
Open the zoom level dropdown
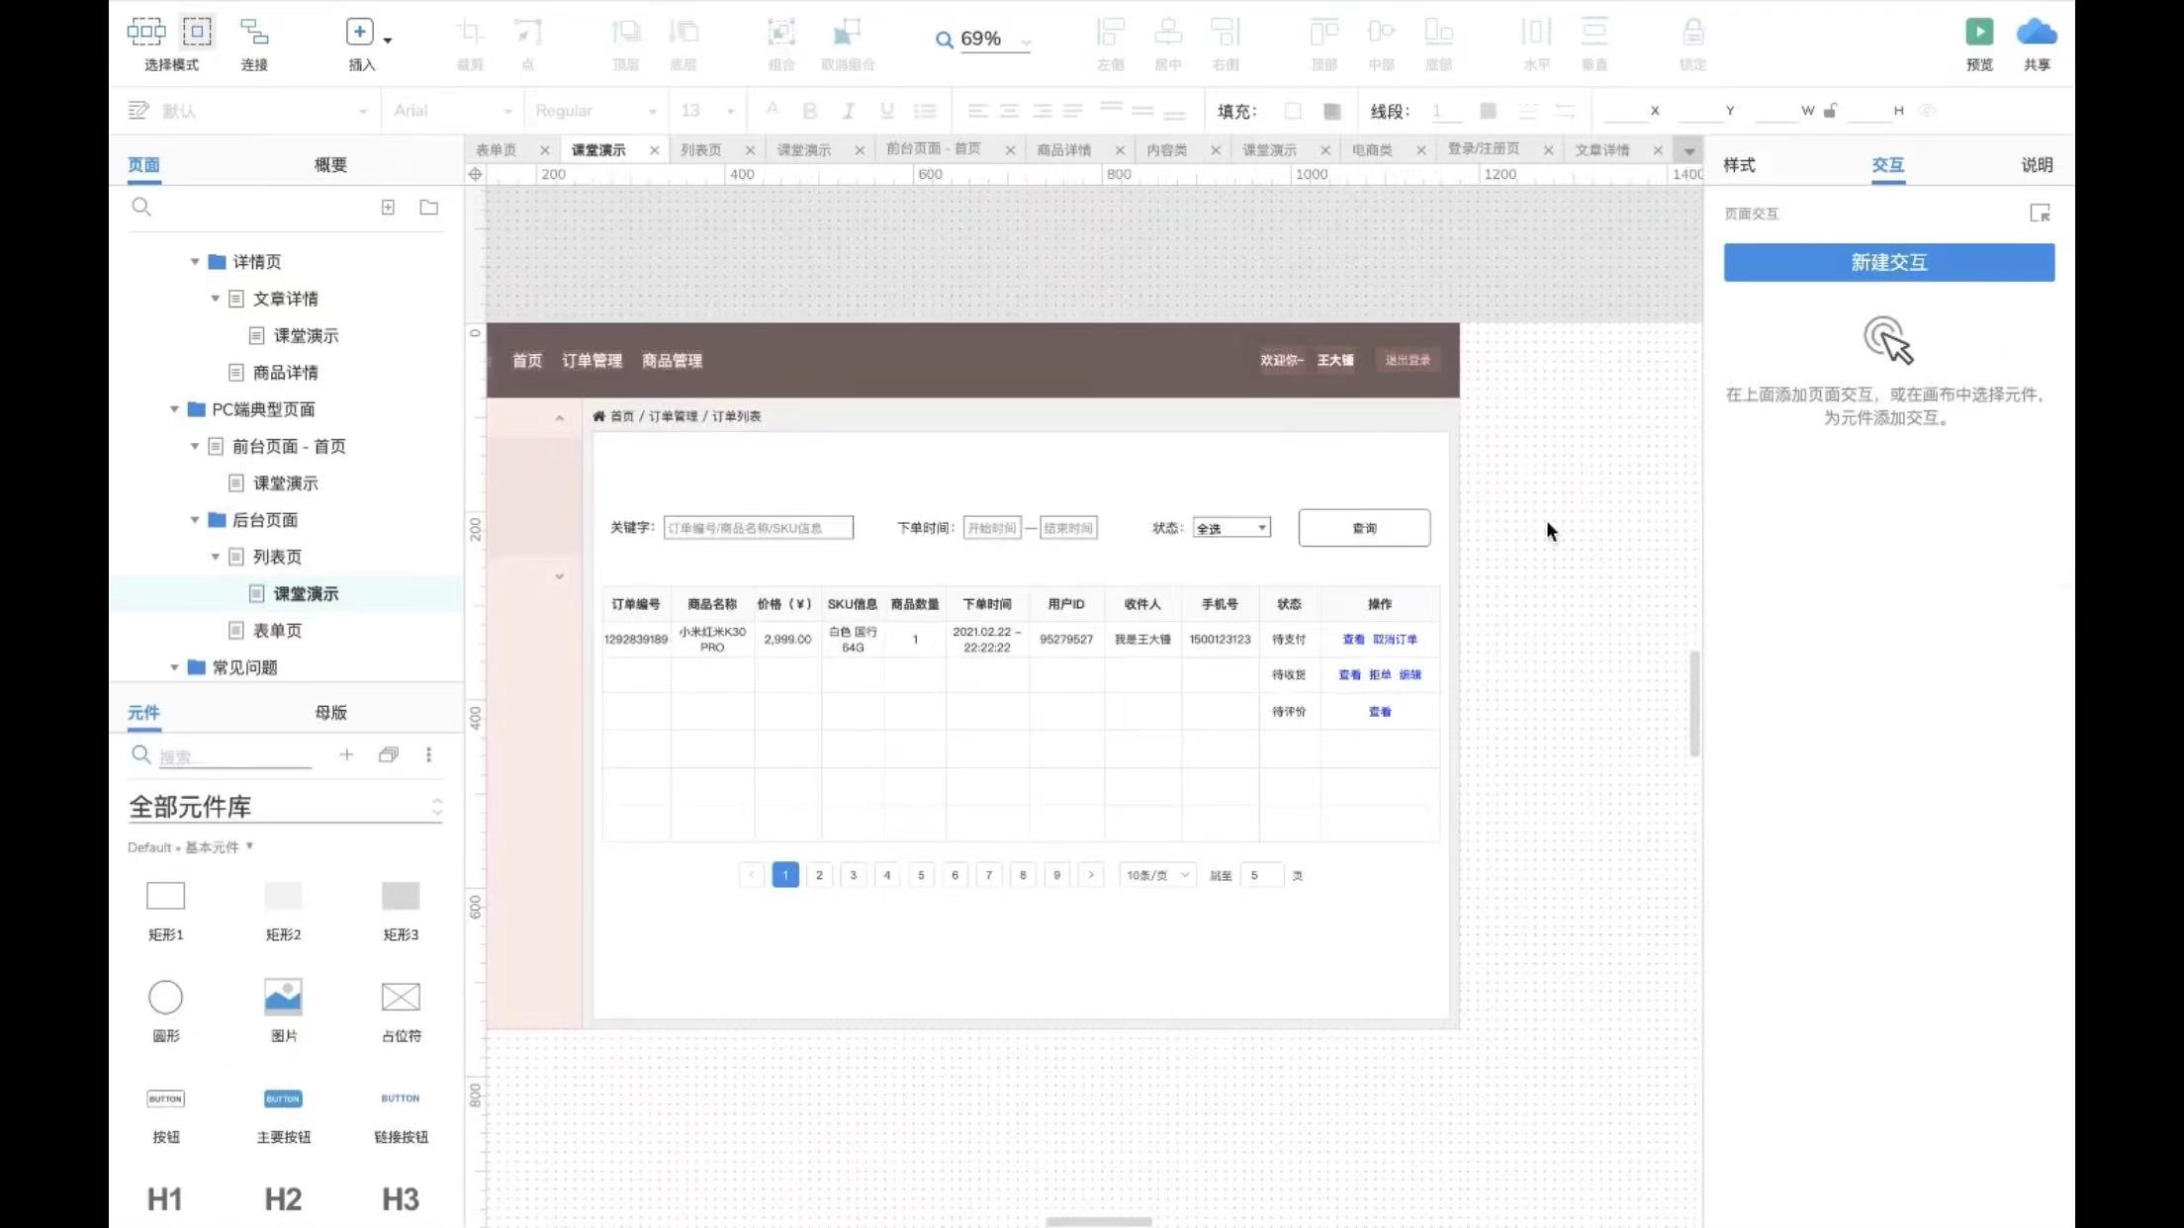pos(1026,42)
